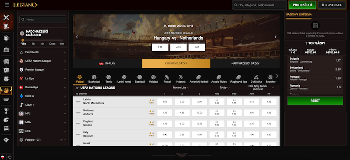Select the Dnes time filter

click(52, 44)
